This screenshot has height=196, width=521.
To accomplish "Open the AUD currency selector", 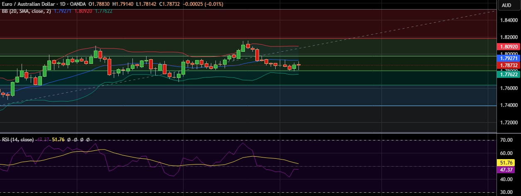I will [506, 5].
